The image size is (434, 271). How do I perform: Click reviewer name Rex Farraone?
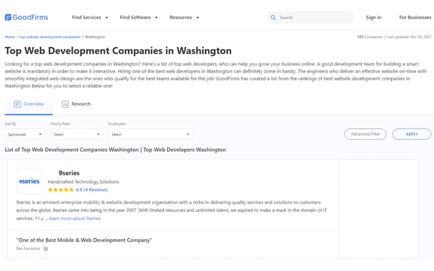[x=28, y=249]
